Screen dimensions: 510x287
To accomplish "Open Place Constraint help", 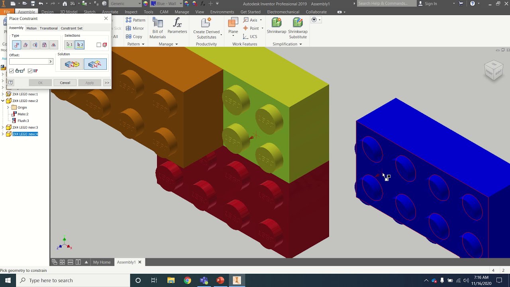I will click(x=11, y=83).
